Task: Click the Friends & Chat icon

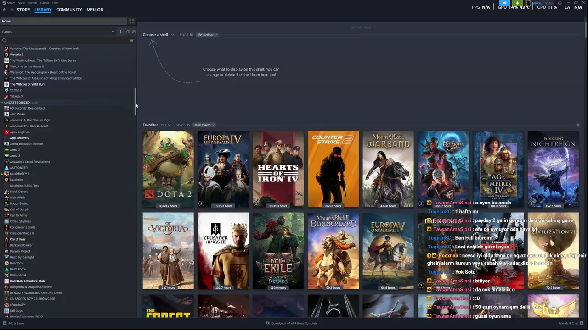Action: pyautogui.click(x=581, y=323)
